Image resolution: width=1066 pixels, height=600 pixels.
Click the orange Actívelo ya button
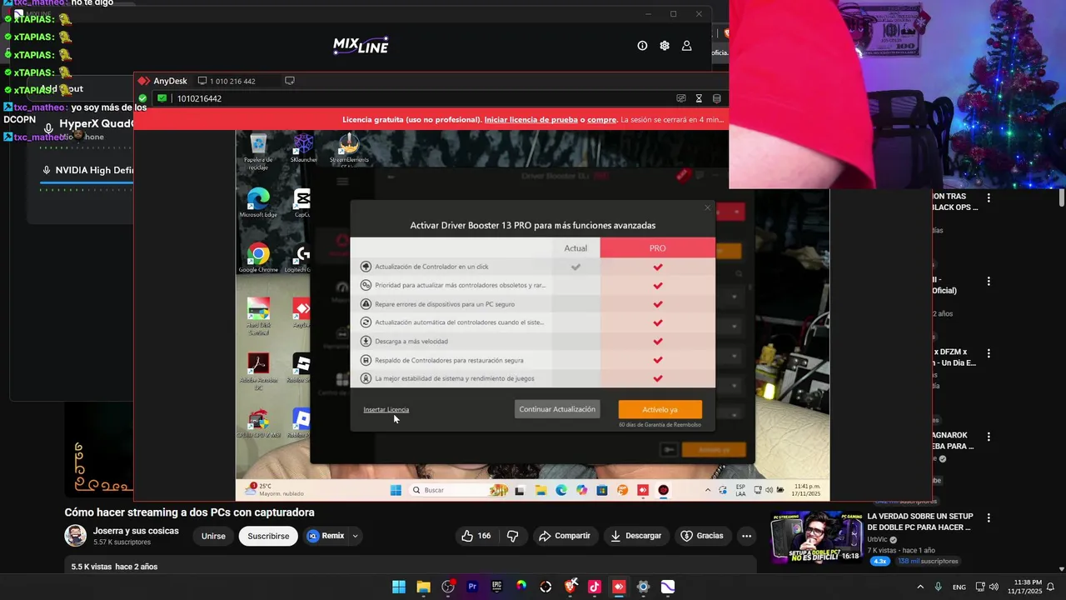tap(660, 409)
